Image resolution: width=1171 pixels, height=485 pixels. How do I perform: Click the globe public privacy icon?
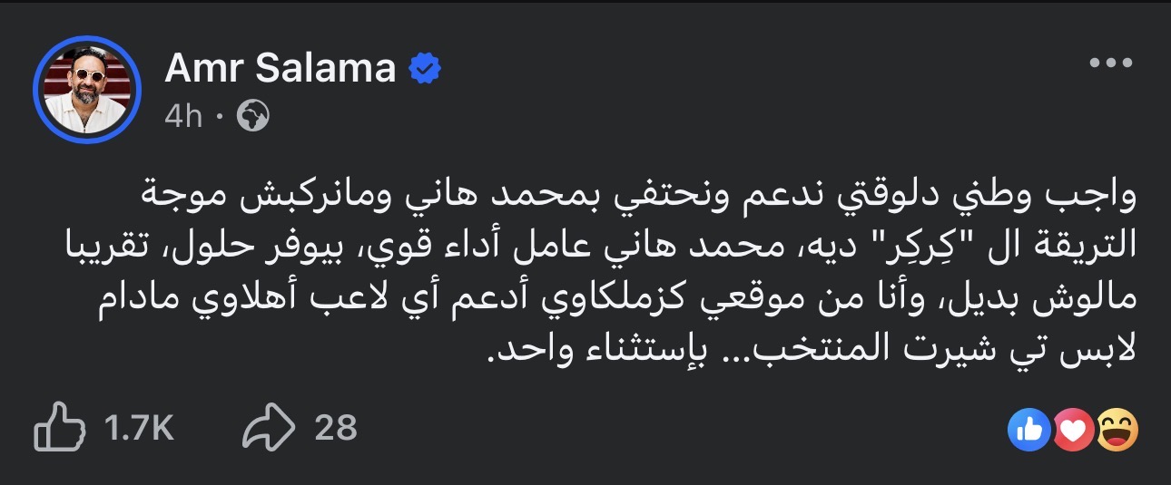click(252, 115)
